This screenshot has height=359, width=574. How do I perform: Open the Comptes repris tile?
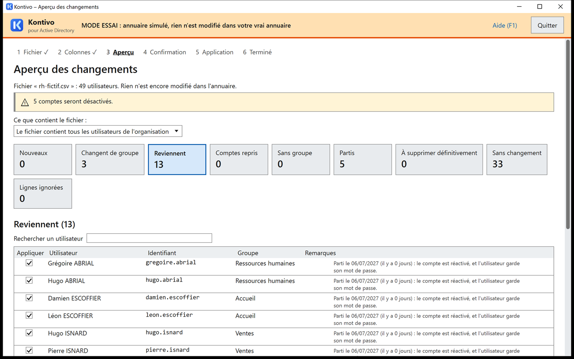239,159
